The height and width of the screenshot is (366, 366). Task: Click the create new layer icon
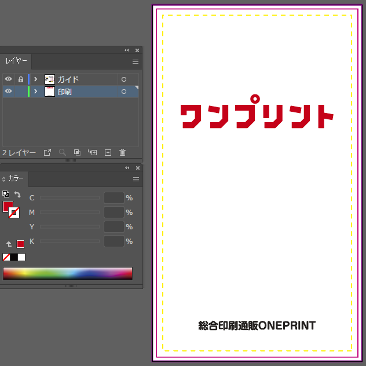[108, 152]
